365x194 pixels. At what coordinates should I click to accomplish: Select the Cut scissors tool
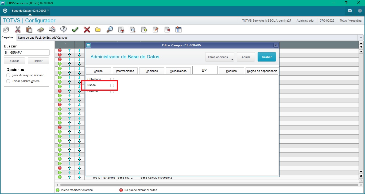[x=18, y=30]
